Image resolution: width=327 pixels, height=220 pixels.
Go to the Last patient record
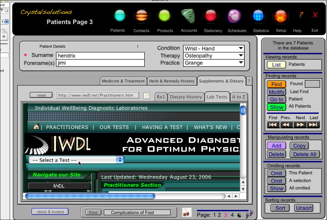[313, 125]
